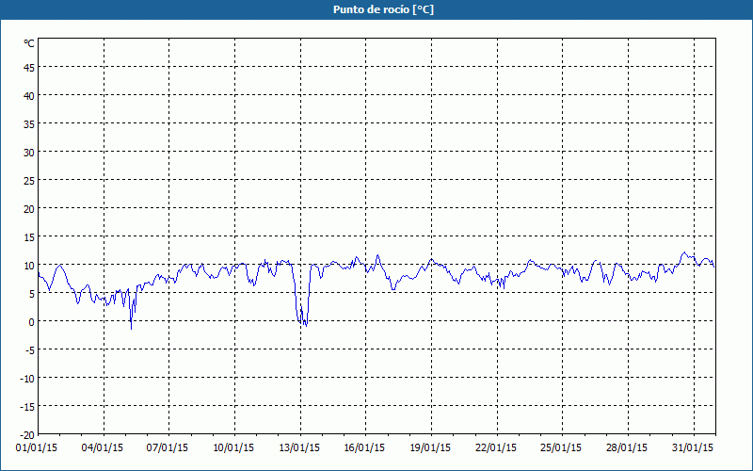The height and width of the screenshot is (471, 753).
Task: Click the date label 07/01/15
Action: 168,448
